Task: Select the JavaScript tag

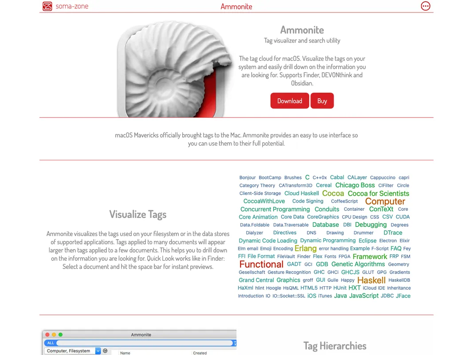Action: pyautogui.click(x=364, y=296)
